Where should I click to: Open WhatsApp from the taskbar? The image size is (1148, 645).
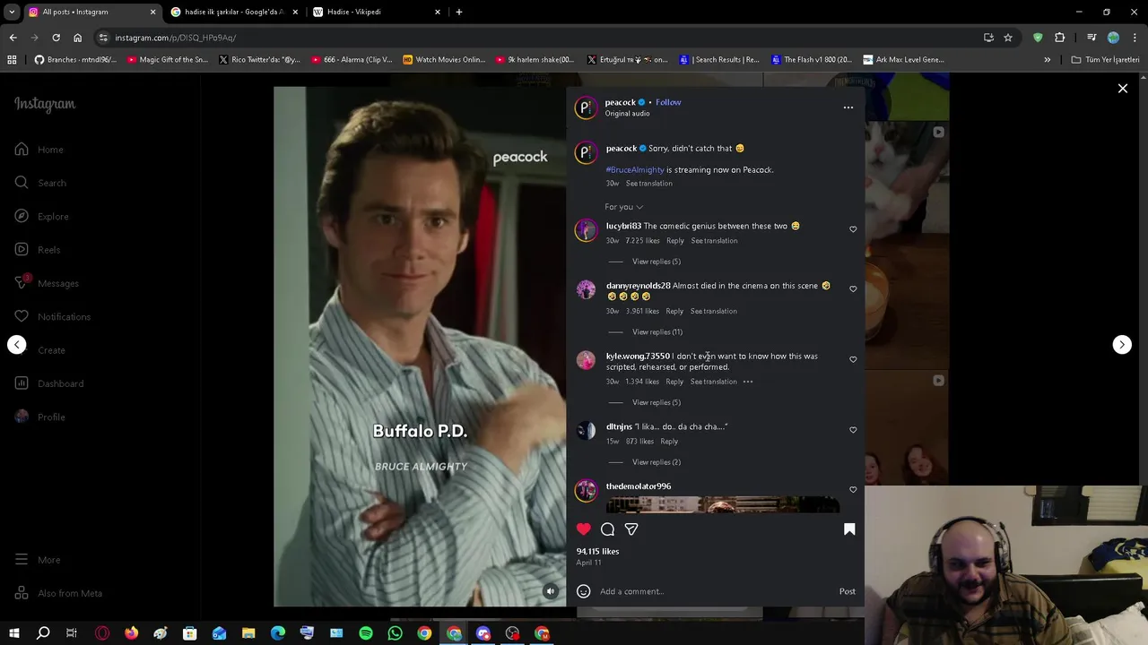pyautogui.click(x=396, y=633)
